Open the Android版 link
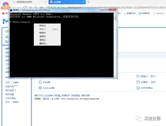This screenshot has width=166, height=126. pyautogui.click(x=49, y=88)
